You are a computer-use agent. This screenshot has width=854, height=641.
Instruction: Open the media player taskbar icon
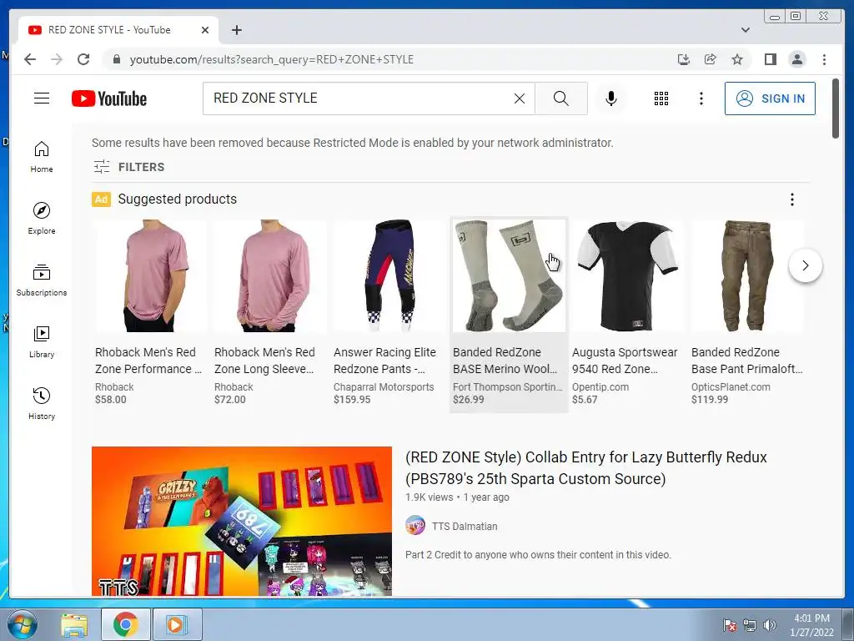tap(177, 624)
